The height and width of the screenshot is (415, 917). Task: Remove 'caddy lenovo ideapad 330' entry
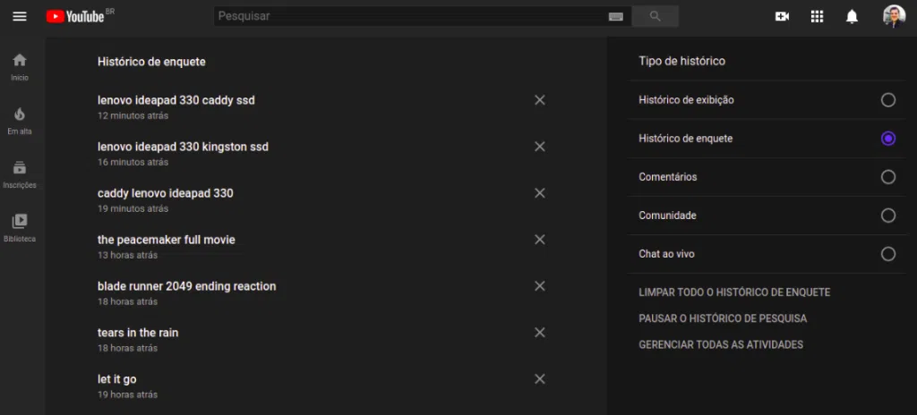click(x=540, y=193)
